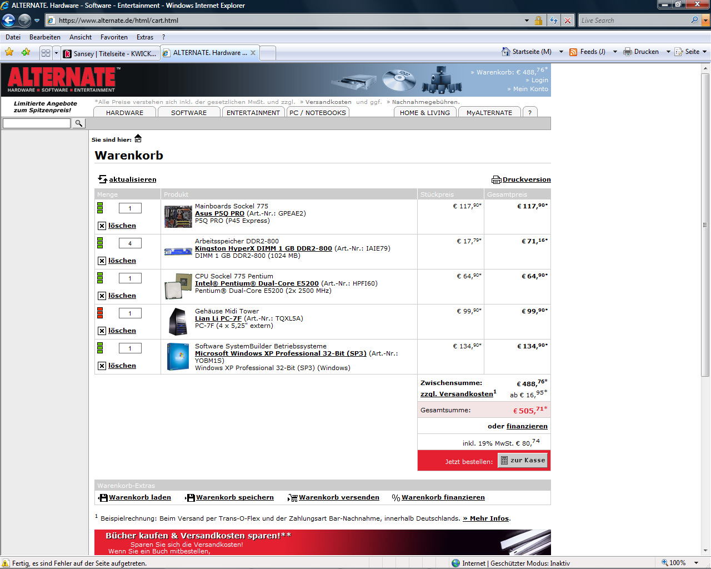This screenshot has height=569, width=711.
Task: Open the tab list dropdown arrow
Action: pyautogui.click(x=56, y=53)
